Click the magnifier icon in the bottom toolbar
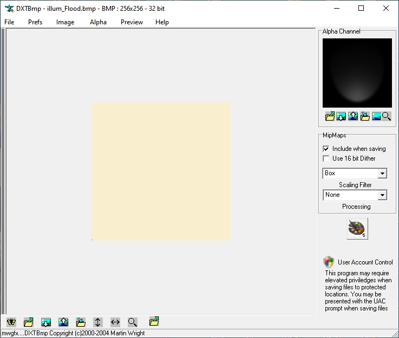This screenshot has width=399, height=338. coord(133,322)
